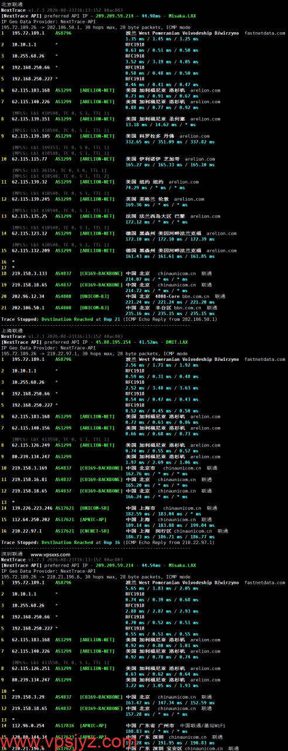The width and height of the screenshot is (288, 751).
Task: Select IP address 62.115.123.12
Action: pyautogui.click(x=29, y=233)
